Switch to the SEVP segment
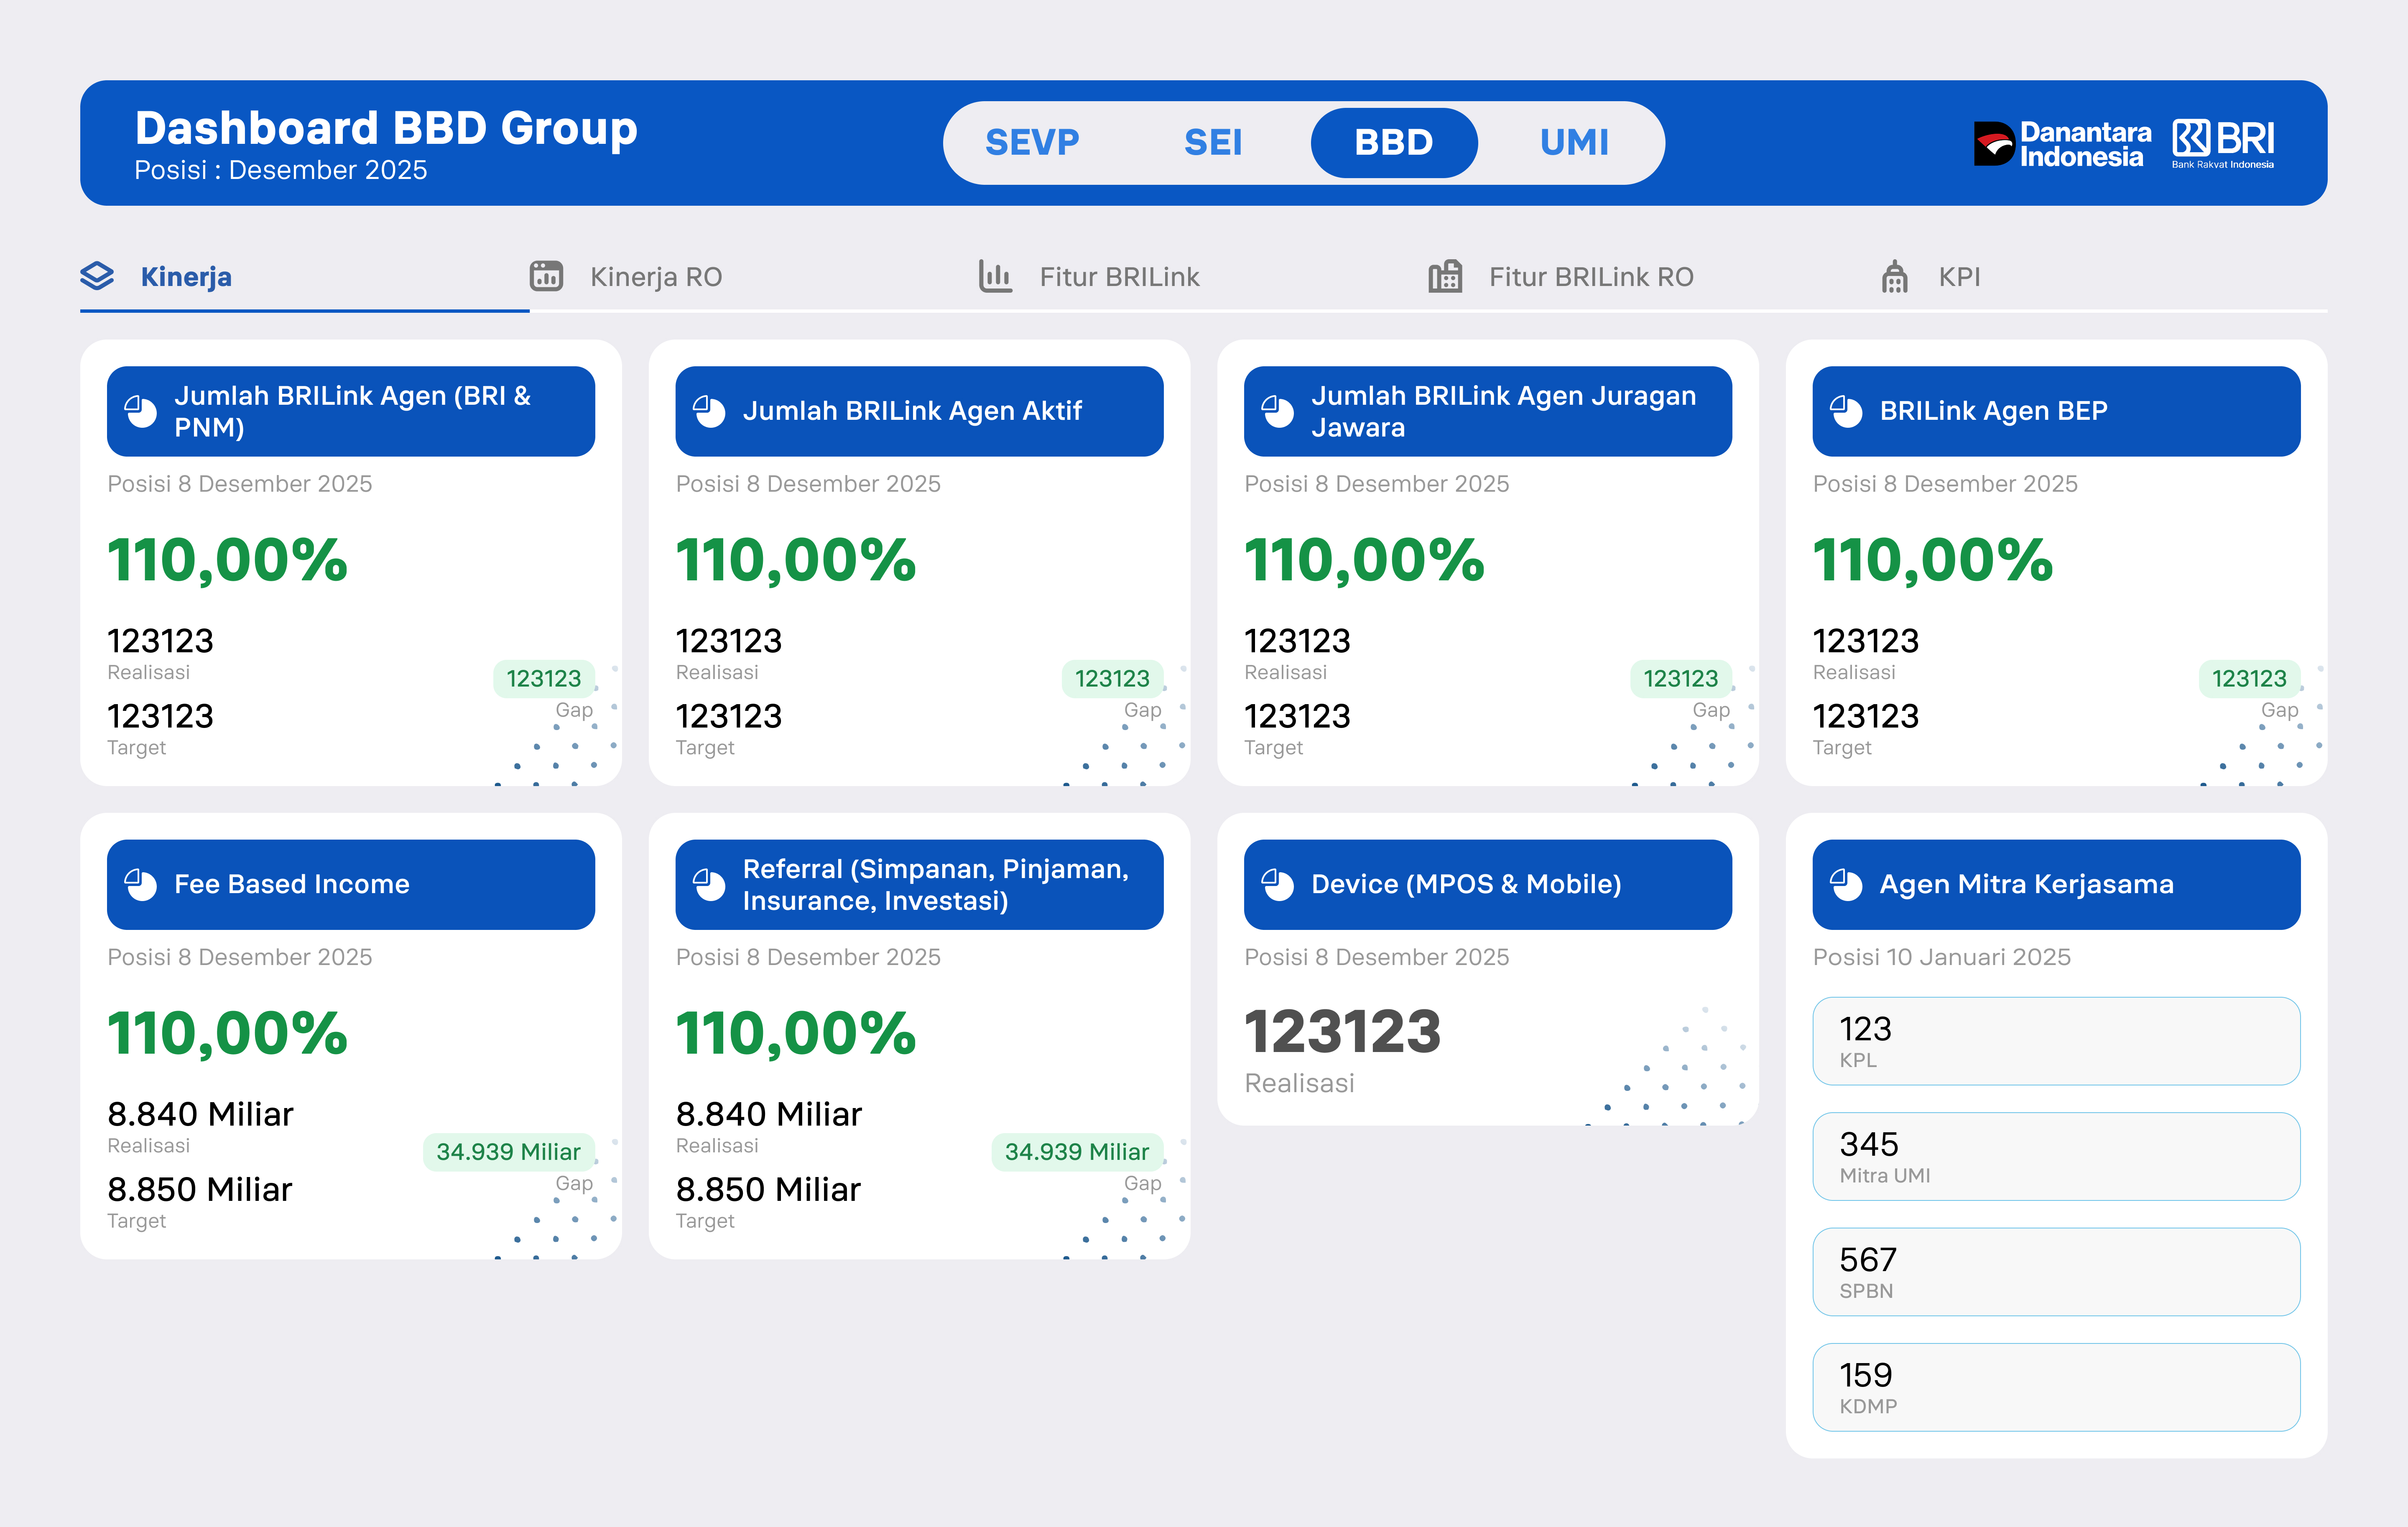 pos(1032,143)
